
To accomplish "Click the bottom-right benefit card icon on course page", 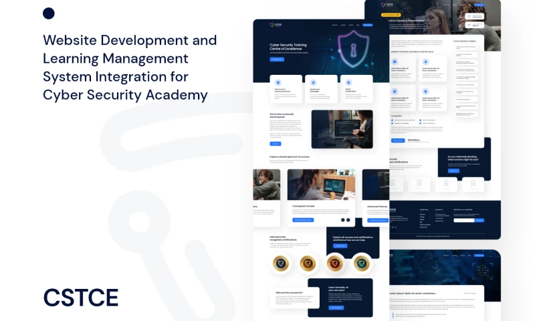I will [425, 92].
